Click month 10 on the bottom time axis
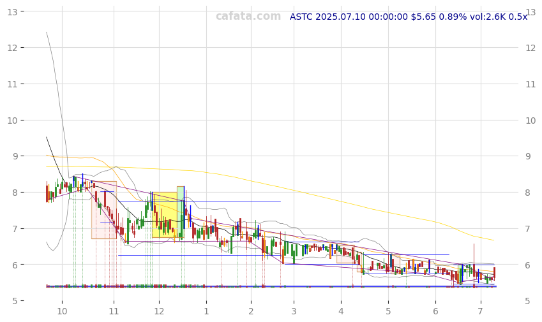This screenshot has height=322, width=542. 62,311
